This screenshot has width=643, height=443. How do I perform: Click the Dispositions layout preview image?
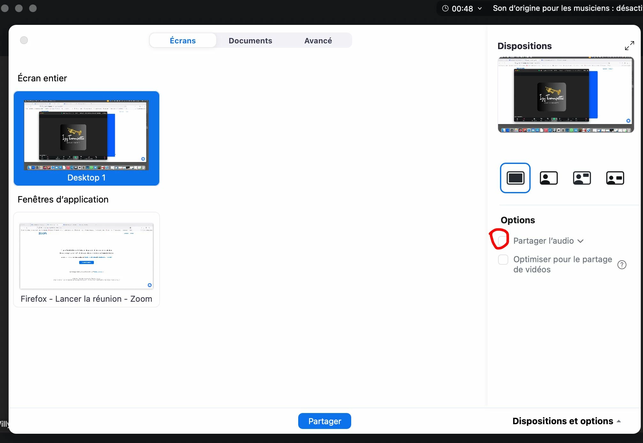[565, 95]
